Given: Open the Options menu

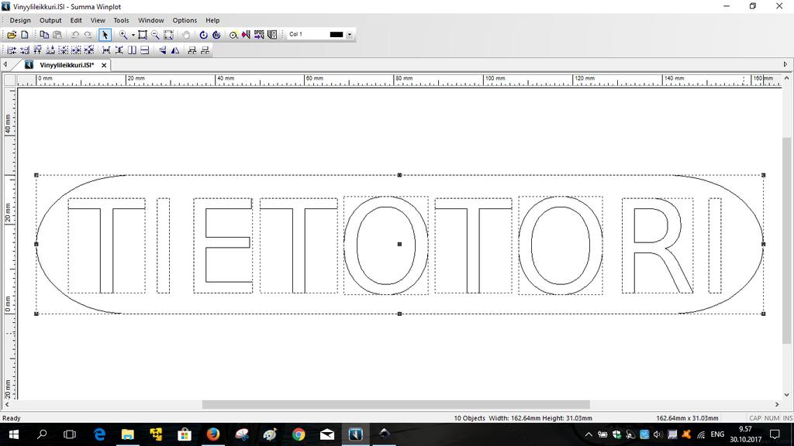Looking at the screenshot, I should tap(185, 20).
